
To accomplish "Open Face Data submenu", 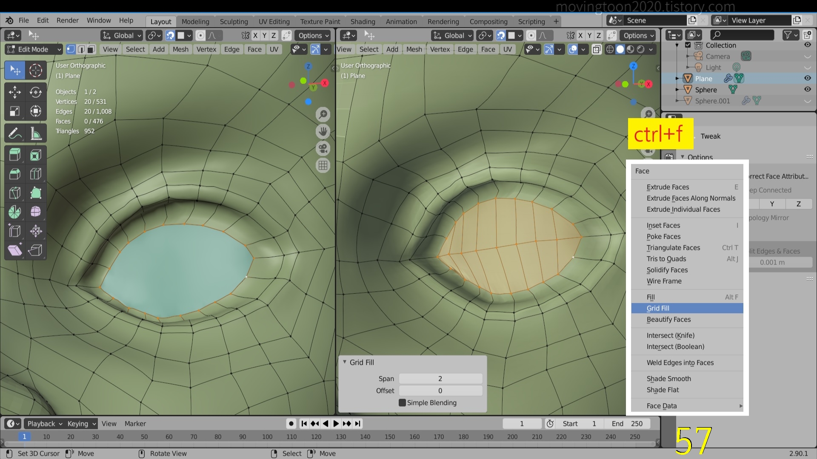I will [x=687, y=406].
